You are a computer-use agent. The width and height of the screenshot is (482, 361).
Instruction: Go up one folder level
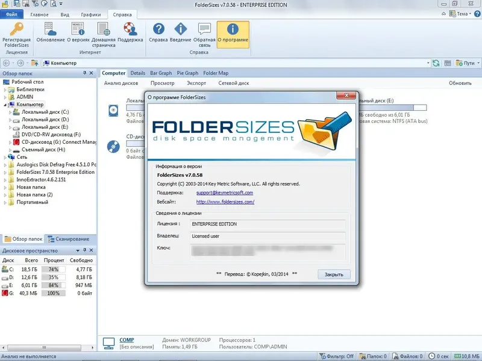34,63
